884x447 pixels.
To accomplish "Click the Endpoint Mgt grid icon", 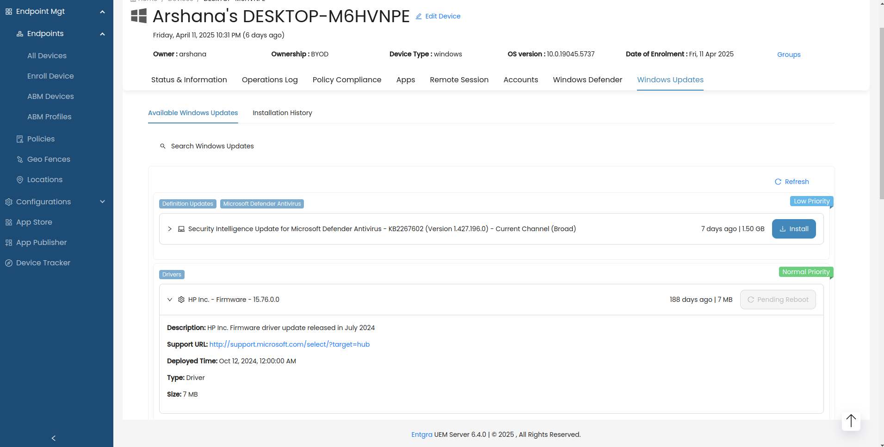I will coord(9,12).
